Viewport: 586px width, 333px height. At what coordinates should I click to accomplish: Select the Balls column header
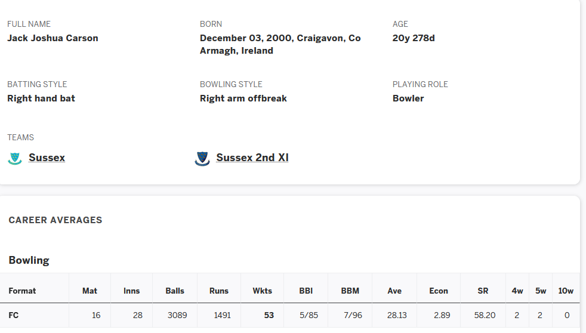175,291
